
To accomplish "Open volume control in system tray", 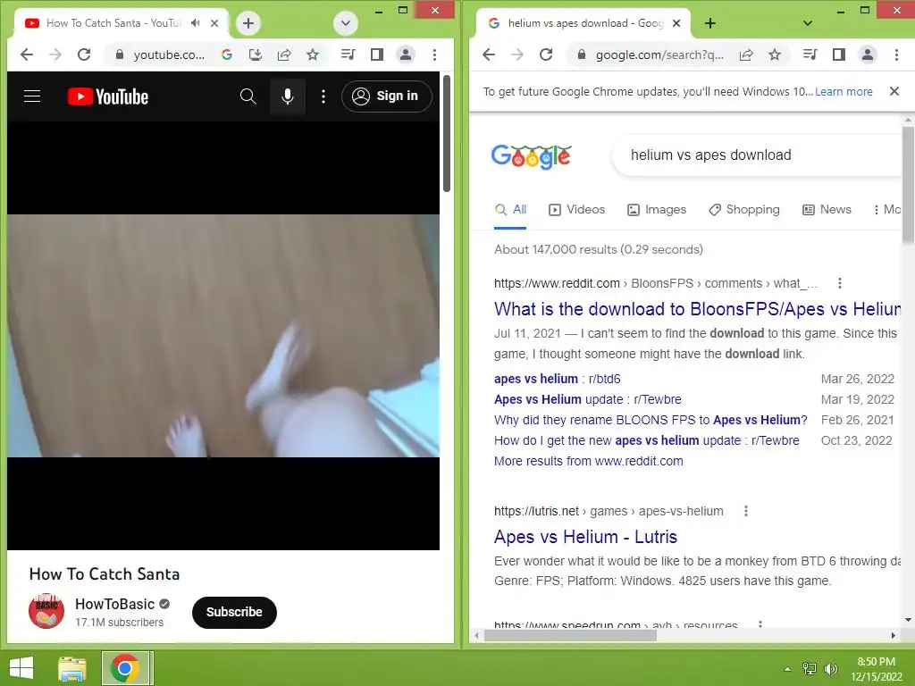I will pos(830,669).
